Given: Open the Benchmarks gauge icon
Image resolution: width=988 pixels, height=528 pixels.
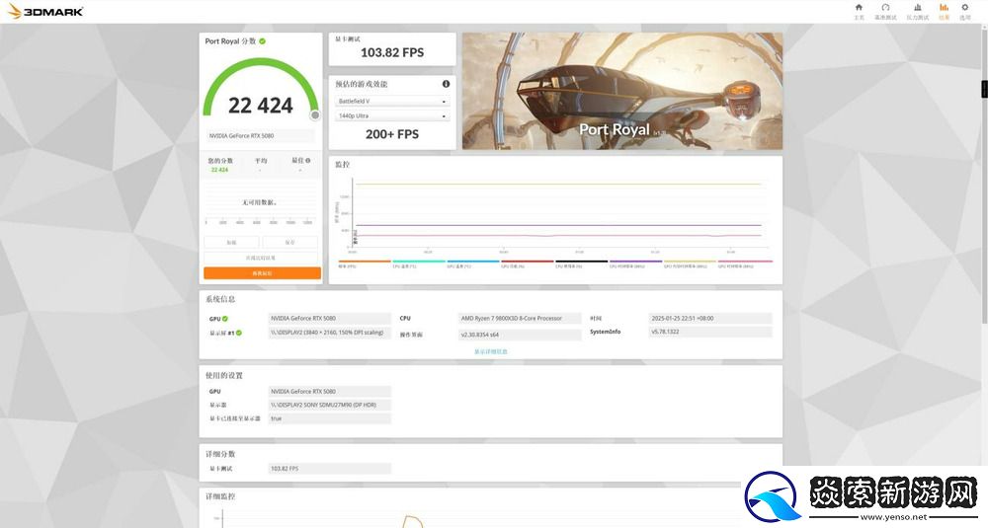Looking at the screenshot, I should (x=885, y=10).
